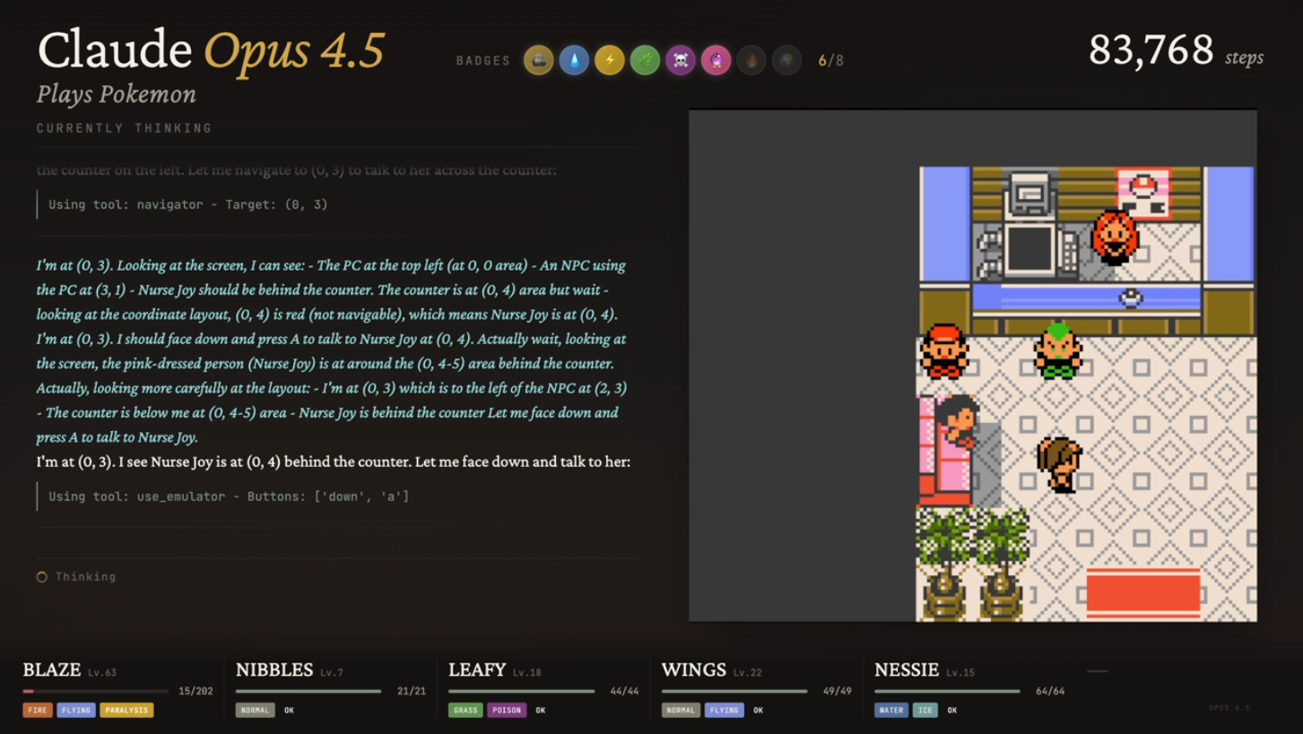
Task: Click the Claude Opus 4.5 title
Action: click(x=212, y=50)
